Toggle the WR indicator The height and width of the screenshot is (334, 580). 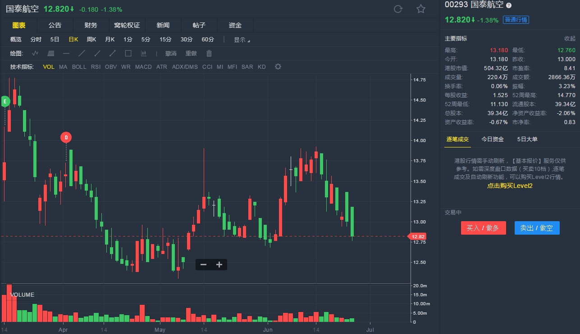click(x=126, y=67)
